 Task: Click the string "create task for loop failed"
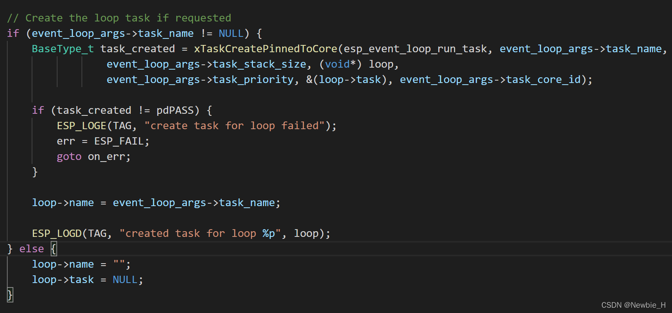point(235,126)
